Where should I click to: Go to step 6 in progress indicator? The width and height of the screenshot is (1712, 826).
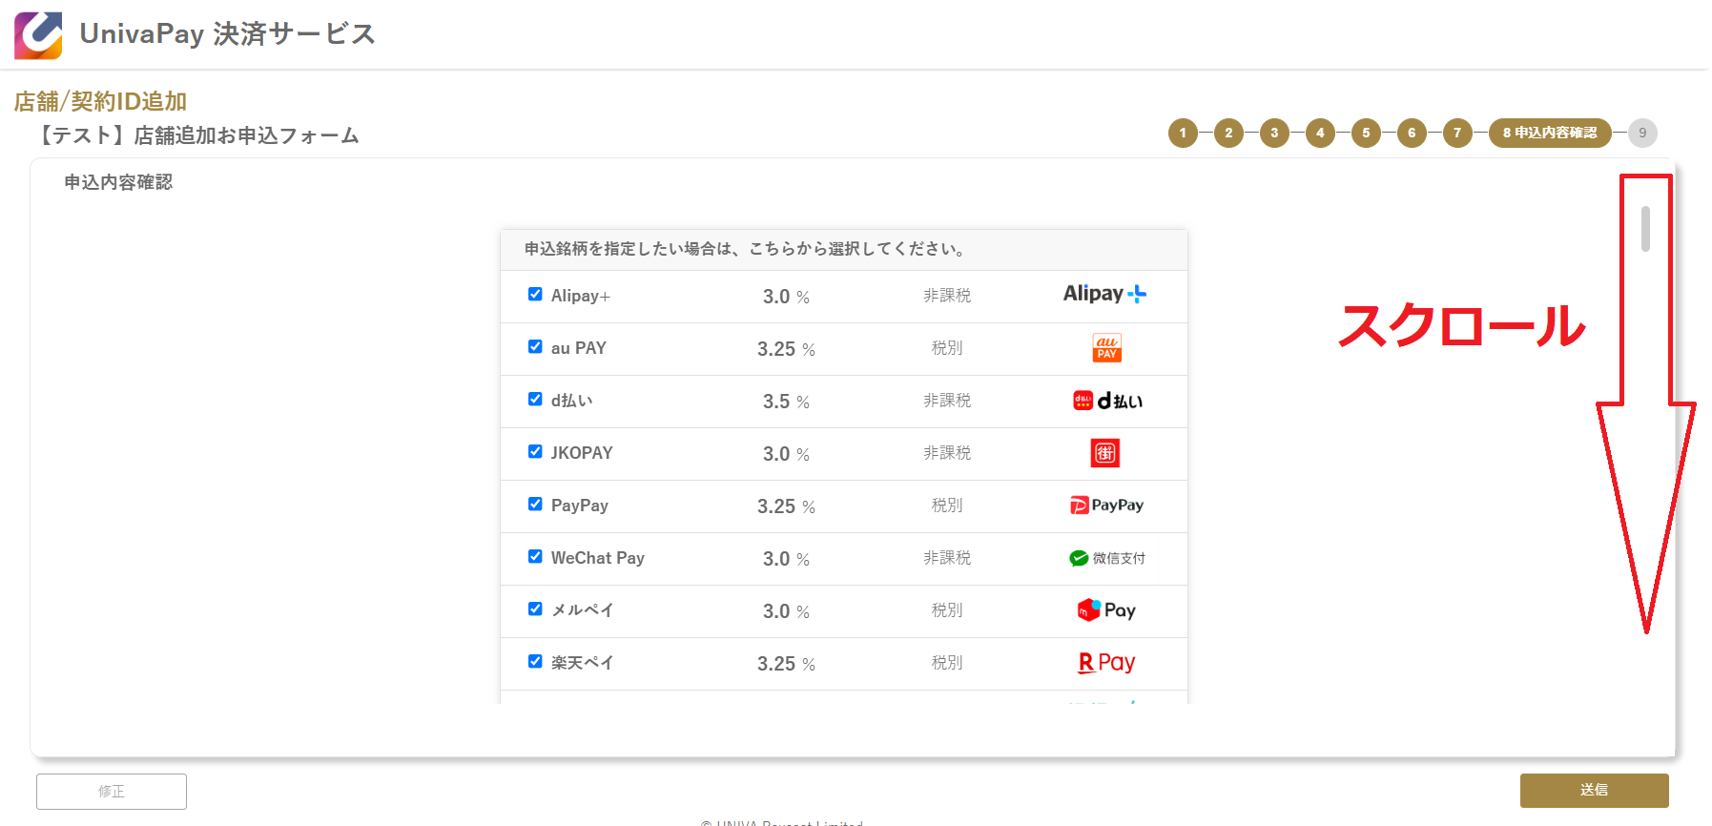coord(1412,133)
